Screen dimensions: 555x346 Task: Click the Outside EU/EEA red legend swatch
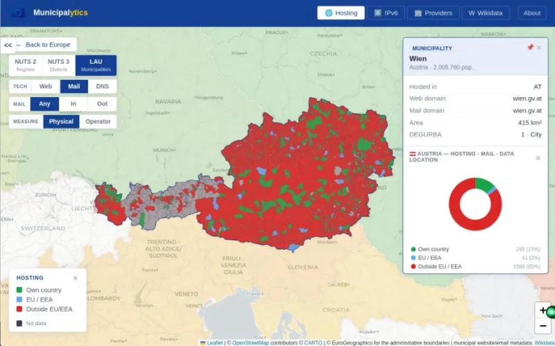[x=19, y=309]
